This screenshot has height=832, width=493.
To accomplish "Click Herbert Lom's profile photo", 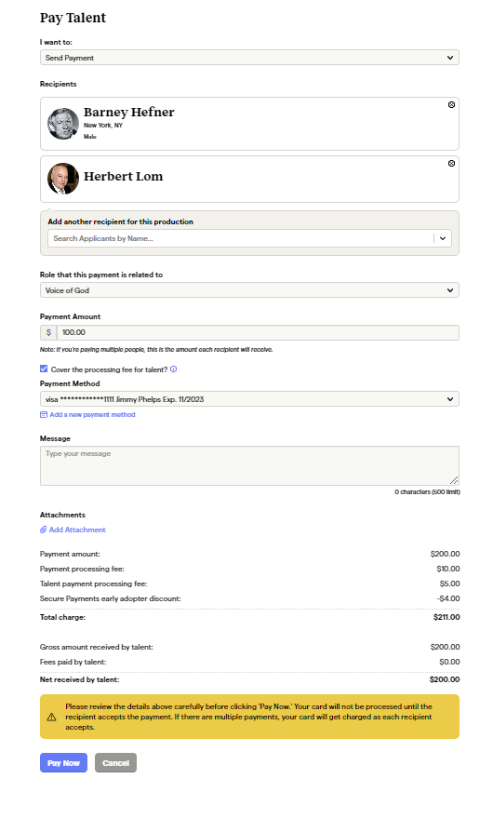I will [63, 179].
